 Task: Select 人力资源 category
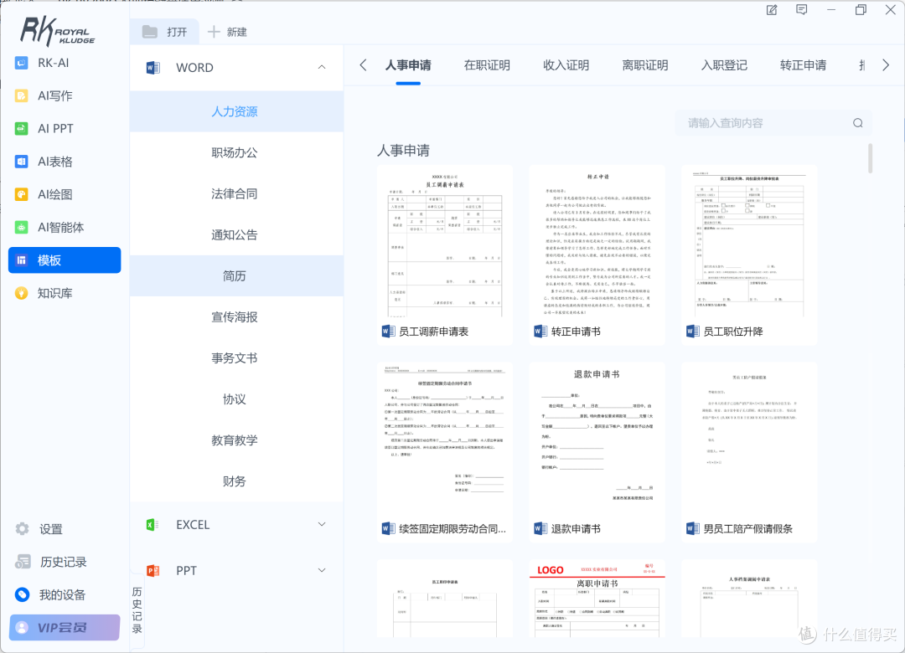pos(236,111)
